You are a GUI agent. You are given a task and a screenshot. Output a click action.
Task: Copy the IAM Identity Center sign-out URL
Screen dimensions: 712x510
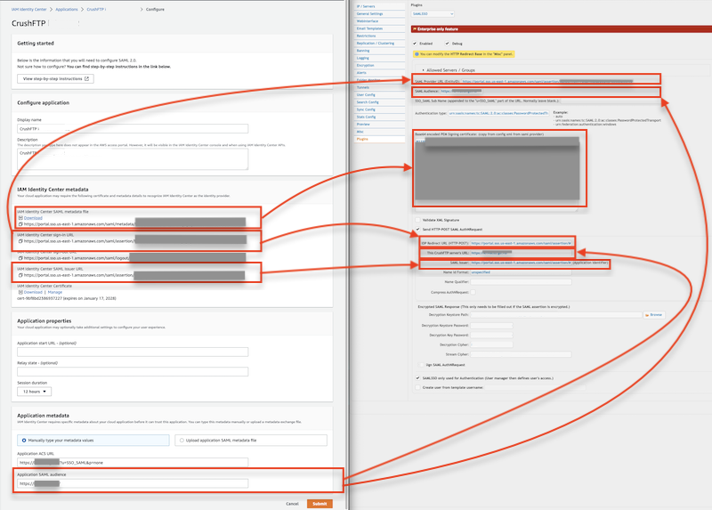(x=20, y=258)
